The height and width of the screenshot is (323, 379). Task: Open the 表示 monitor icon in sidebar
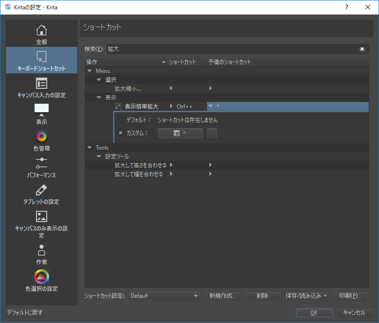42,110
